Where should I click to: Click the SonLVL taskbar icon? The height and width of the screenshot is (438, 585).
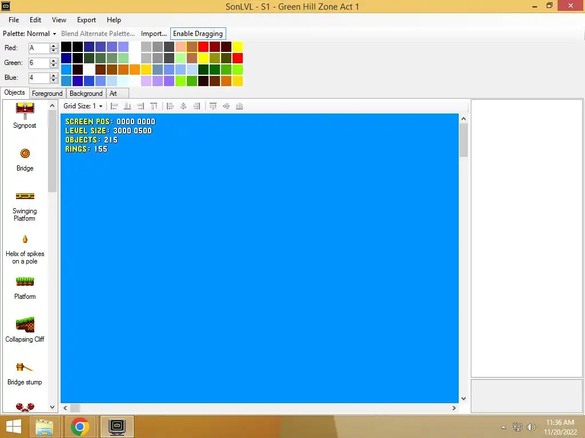pos(117,427)
